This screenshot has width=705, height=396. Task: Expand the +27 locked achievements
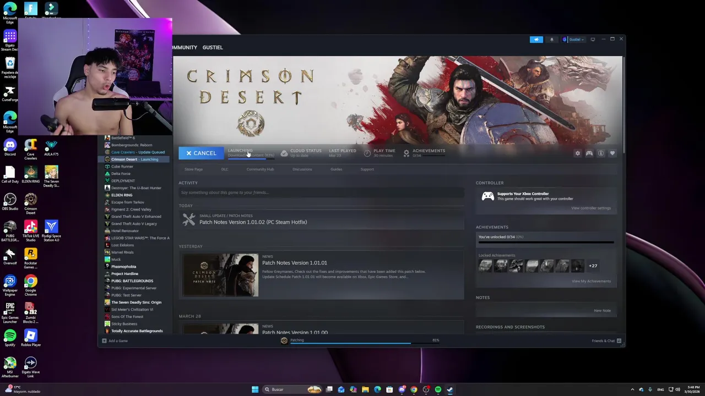pos(593,266)
